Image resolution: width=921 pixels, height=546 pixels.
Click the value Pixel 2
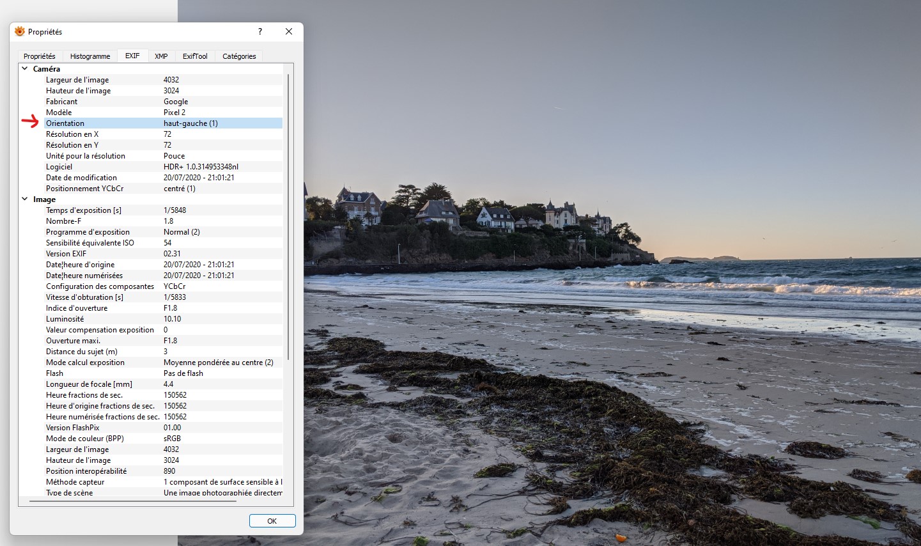pyautogui.click(x=174, y=113)
